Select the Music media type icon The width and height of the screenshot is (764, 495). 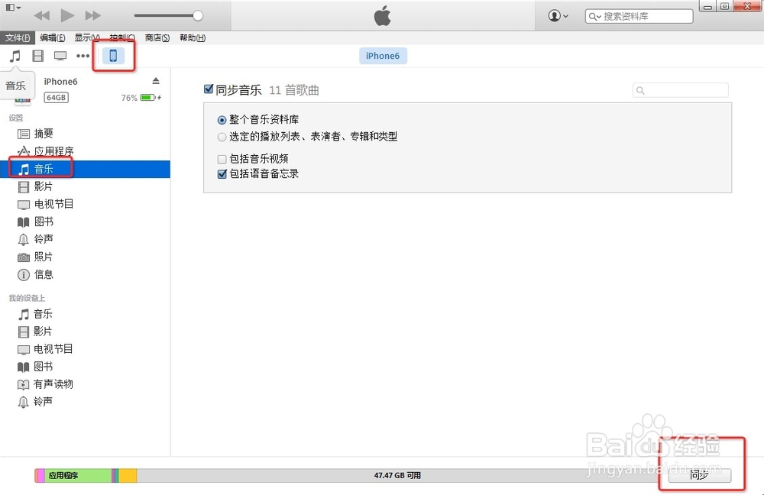14,55
